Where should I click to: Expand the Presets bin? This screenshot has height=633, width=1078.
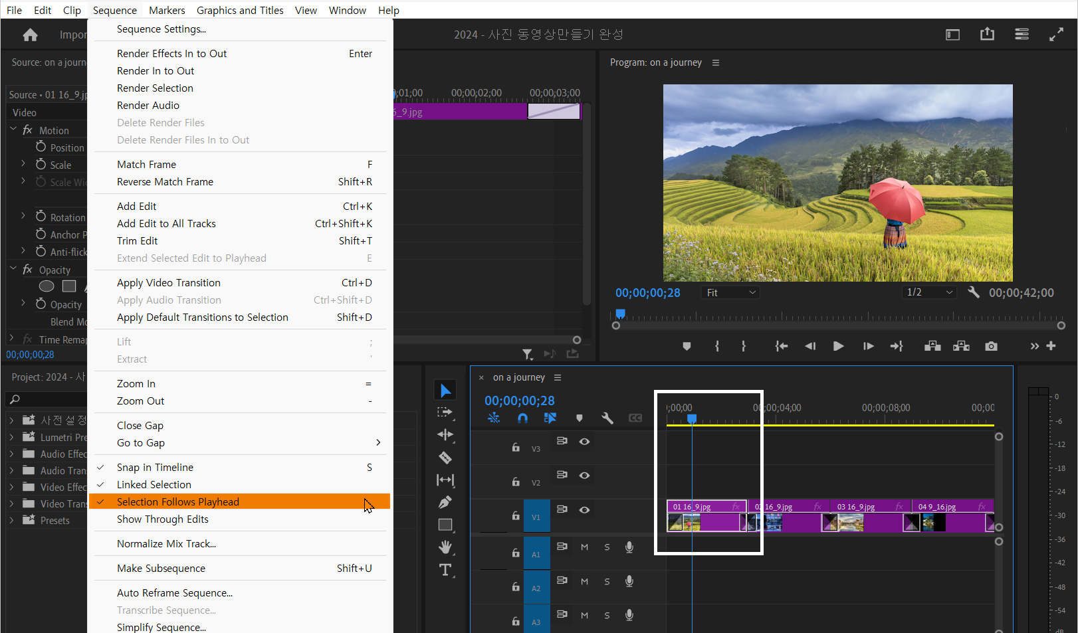point(11,520)
